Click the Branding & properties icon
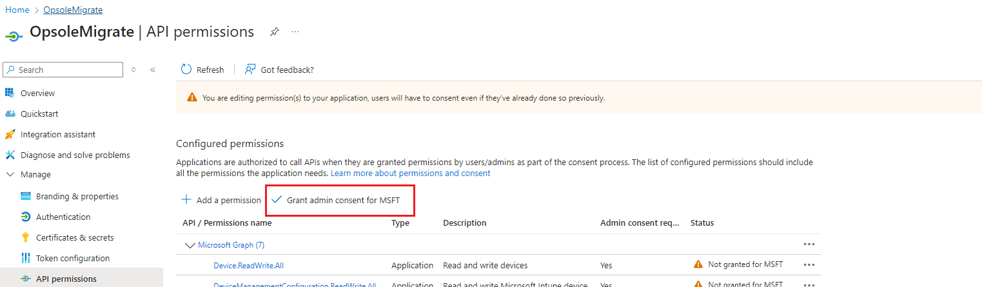Screen dimensions: 982x287 click(x=26, y=196)
